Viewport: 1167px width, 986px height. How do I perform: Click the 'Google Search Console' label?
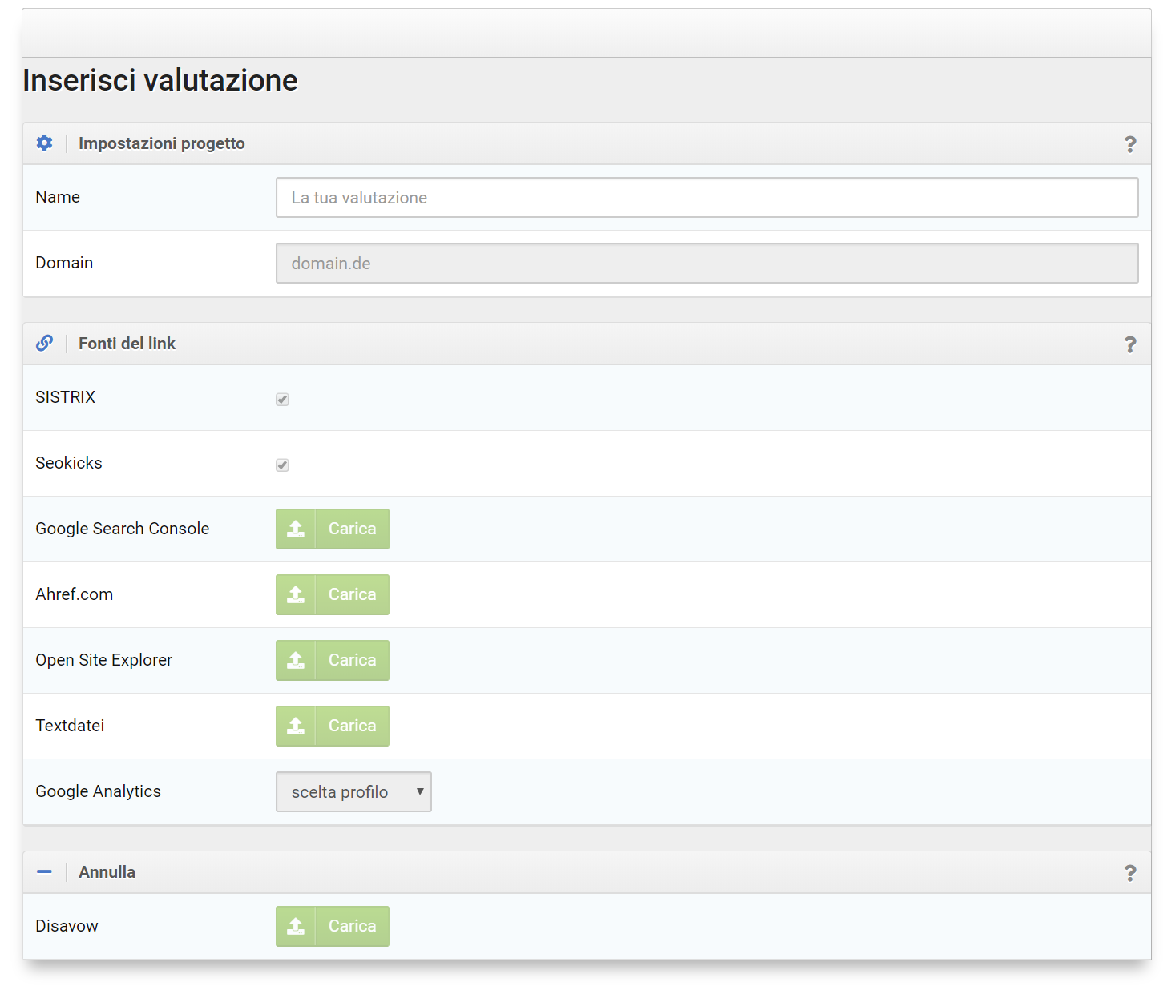(123, 529)
